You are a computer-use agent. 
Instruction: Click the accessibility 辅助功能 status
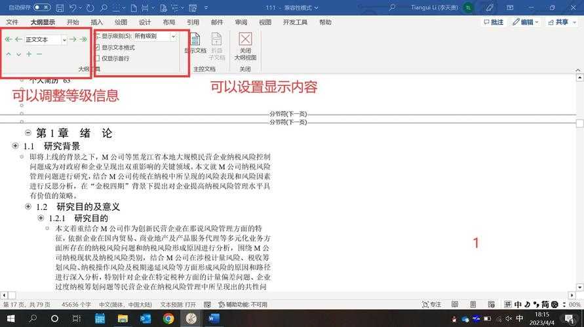point(243,305)
